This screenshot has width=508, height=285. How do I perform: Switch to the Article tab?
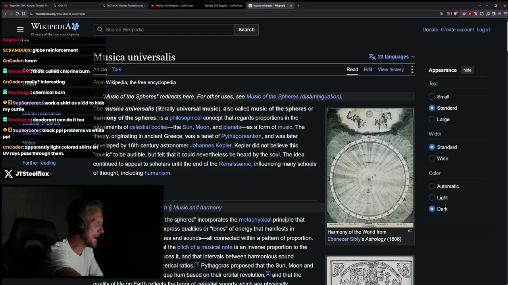(x=100, y=70)
